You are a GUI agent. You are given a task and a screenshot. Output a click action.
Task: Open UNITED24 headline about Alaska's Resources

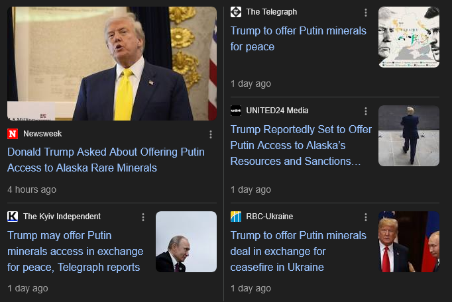coord(301,145)
